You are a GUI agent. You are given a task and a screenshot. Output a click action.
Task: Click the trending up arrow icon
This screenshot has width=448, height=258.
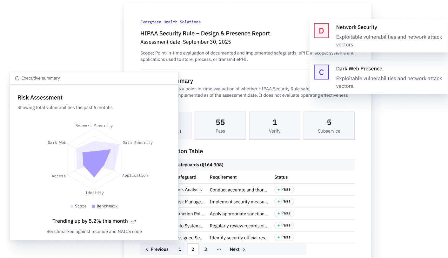[133, 221]
